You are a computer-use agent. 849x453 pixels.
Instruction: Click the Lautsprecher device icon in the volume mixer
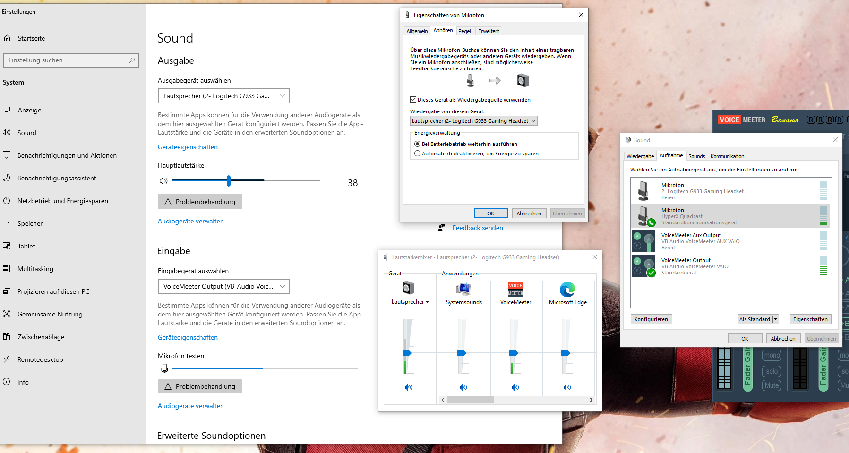tap(408, 288)
